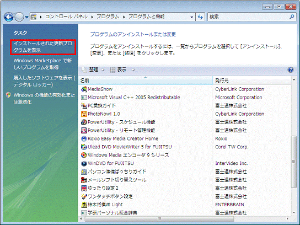The image size is (300, 225).
Task: Select プログラムと機能 in the address breadcrumb
Action: 146,17
